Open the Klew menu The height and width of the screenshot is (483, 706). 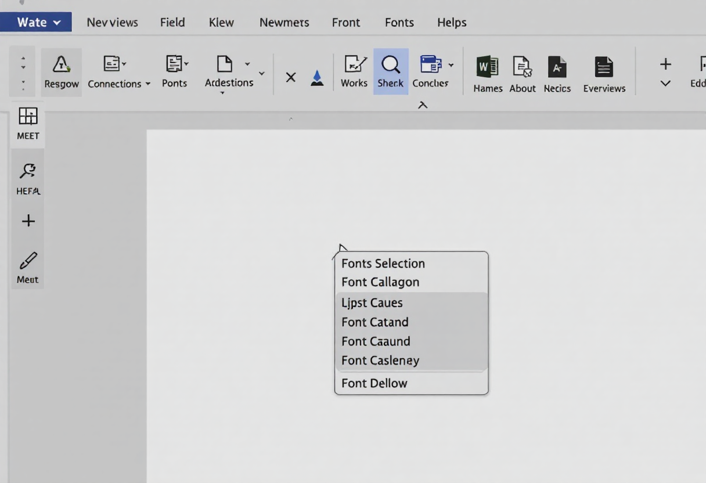click(221, 23)
